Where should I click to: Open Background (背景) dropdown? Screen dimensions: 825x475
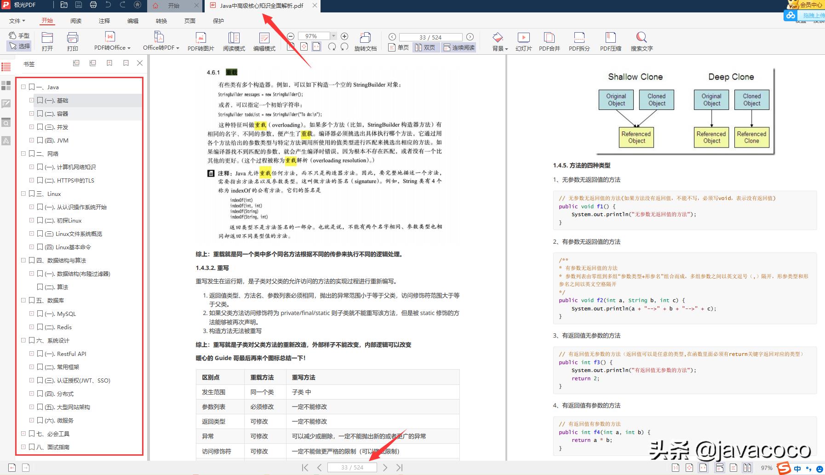499,41
